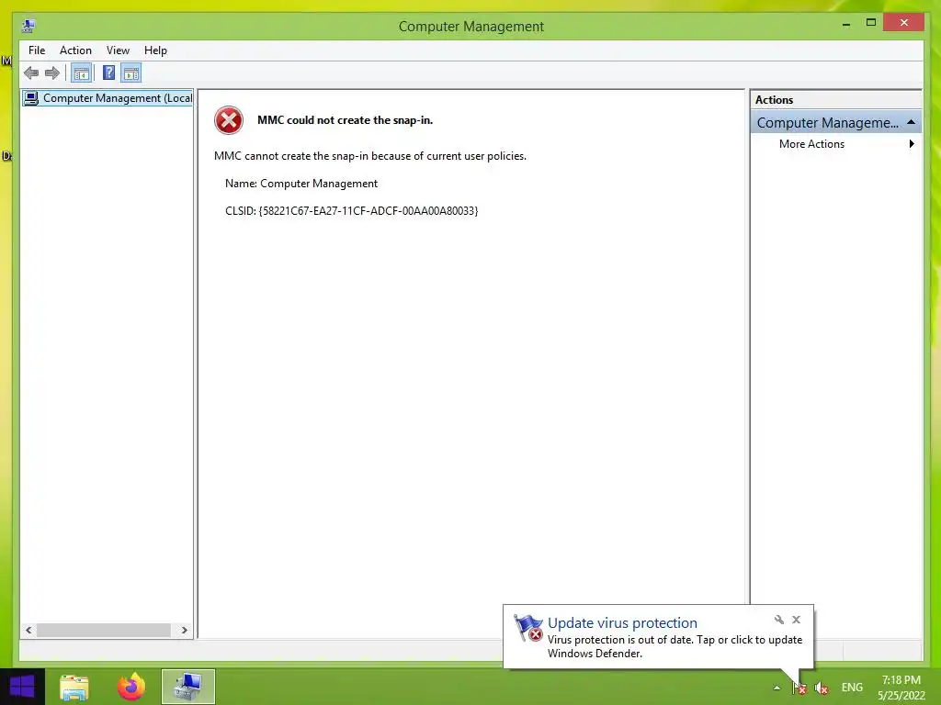The height and width of the screenshot is (705, 941).
Task: Switch input language via ENG indicator
Action: (852, 688)
